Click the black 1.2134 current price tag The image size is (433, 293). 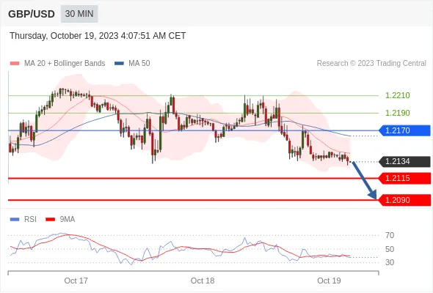[x=405, y=162]
